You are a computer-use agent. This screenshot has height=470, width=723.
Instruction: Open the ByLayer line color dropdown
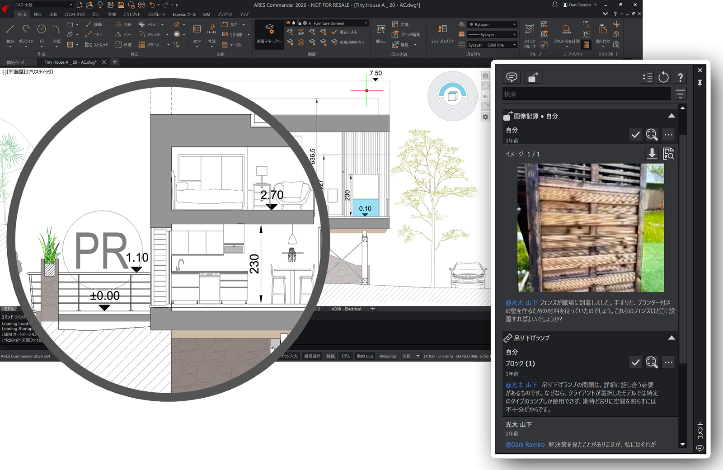493,24
